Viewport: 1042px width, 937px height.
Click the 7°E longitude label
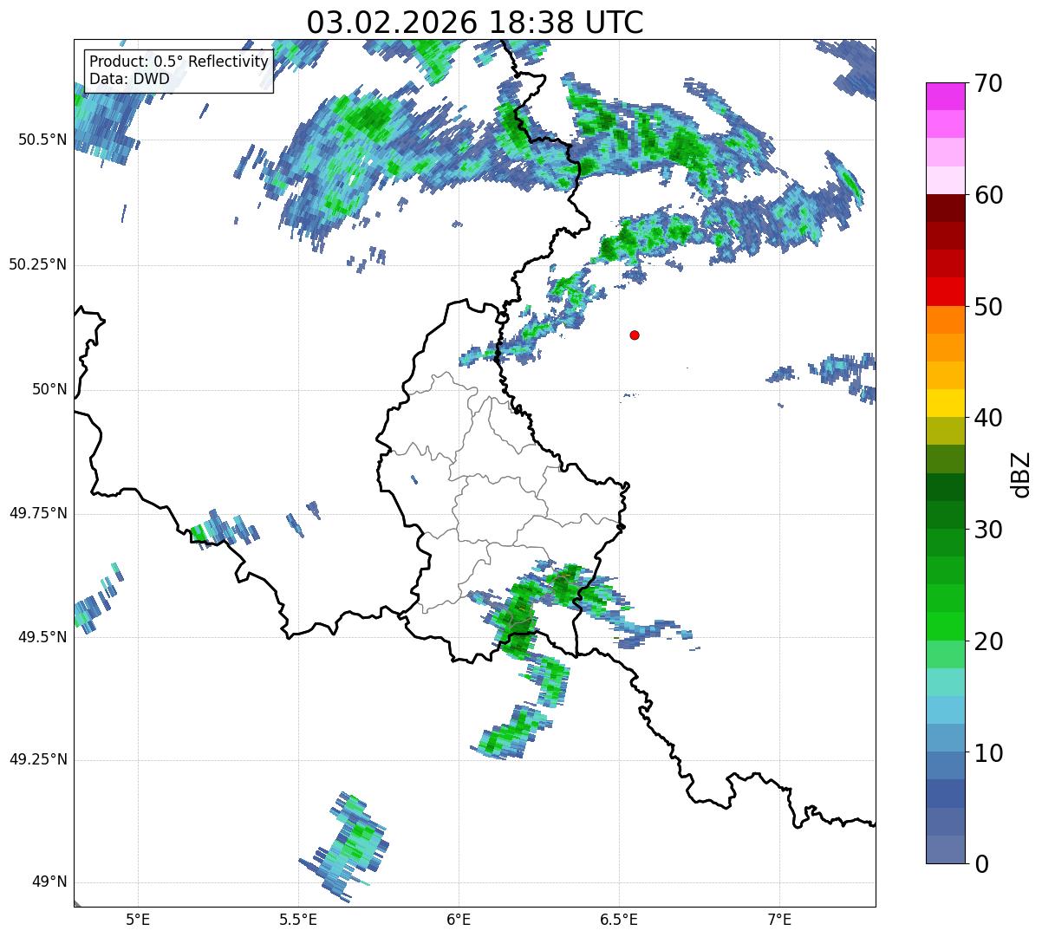pos(779,919)
